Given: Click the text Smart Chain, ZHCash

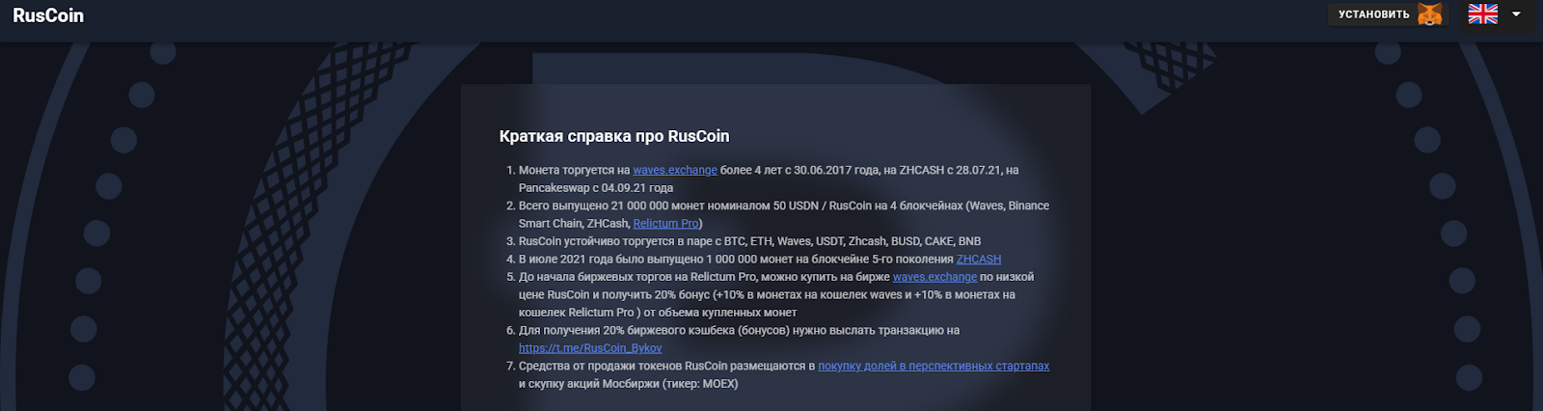Looking at the screenshot, I should [x=574, y=224].
